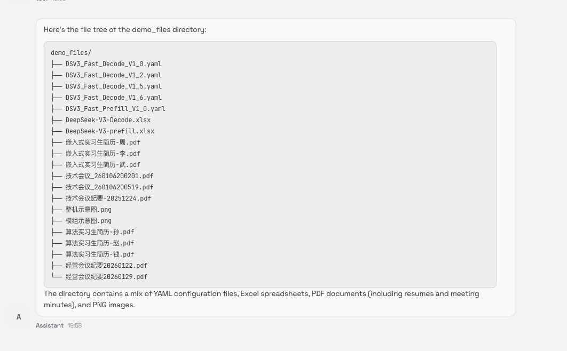Click the Assistant sender name label

pos(50,325)
